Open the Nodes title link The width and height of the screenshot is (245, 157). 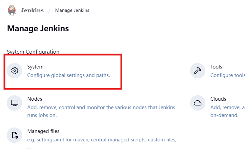click(35, 99)
